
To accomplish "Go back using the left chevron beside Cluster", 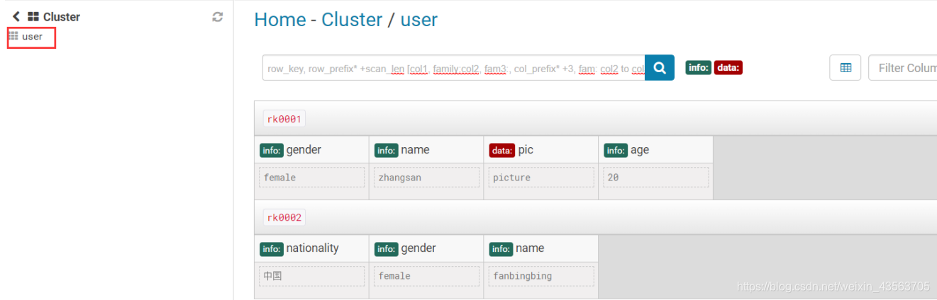I will pyautogui.click(x=16, y=16).
